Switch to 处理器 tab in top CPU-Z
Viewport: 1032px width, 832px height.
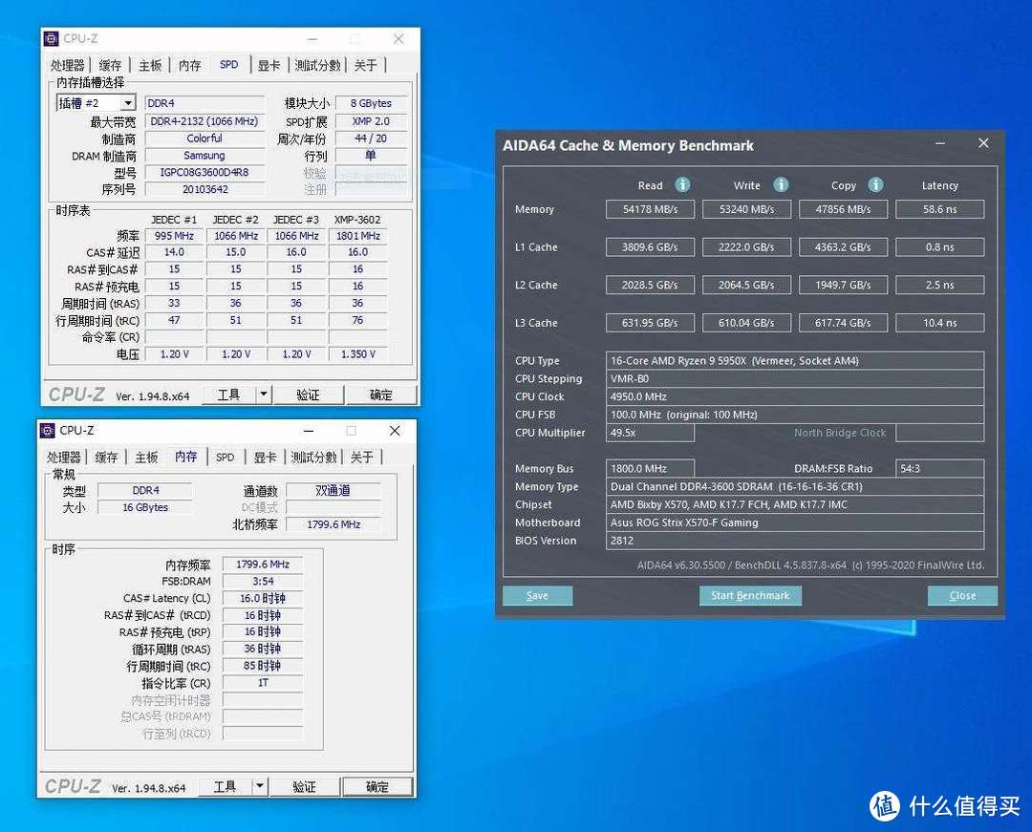click(67, 65)
